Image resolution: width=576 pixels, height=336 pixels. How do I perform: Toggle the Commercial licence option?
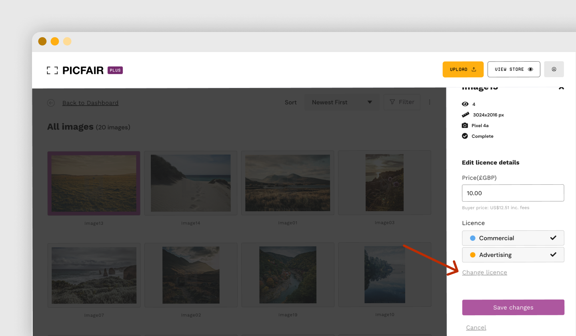513,238
